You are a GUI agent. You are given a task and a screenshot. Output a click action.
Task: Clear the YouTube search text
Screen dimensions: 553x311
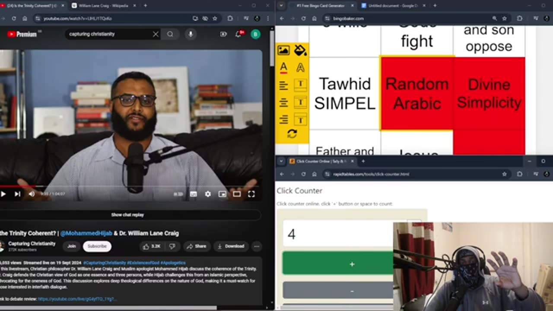156,34
